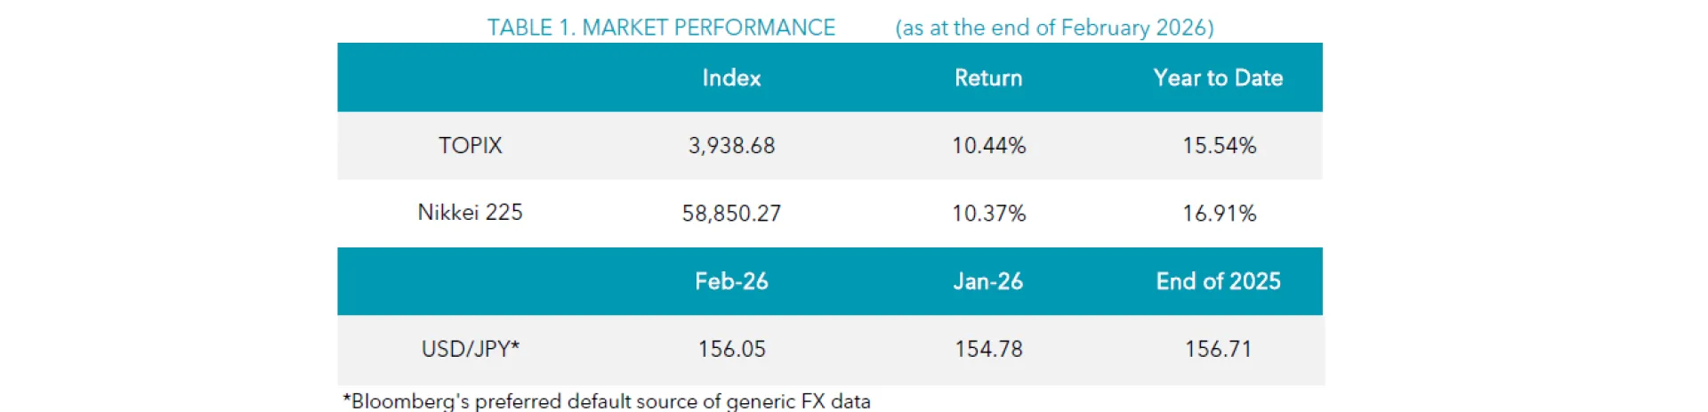This screenshot has height=412, width=1708.
Task: Select the Nikkei year-to-date 16.91%
Action: (1219, 214)
